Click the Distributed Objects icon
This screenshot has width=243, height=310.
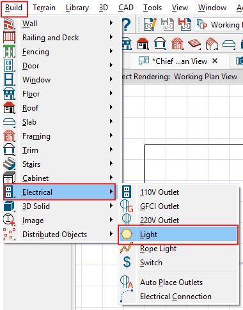(x=10, y=234)
